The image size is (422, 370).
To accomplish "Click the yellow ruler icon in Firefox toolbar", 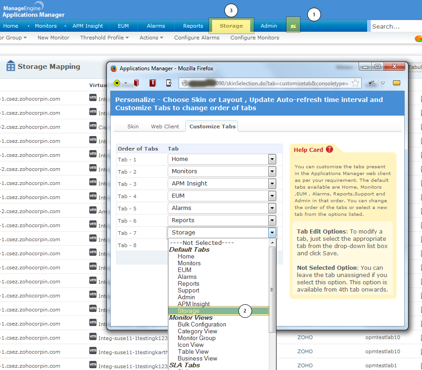I will pyautogui.click(x=397, y=83).
